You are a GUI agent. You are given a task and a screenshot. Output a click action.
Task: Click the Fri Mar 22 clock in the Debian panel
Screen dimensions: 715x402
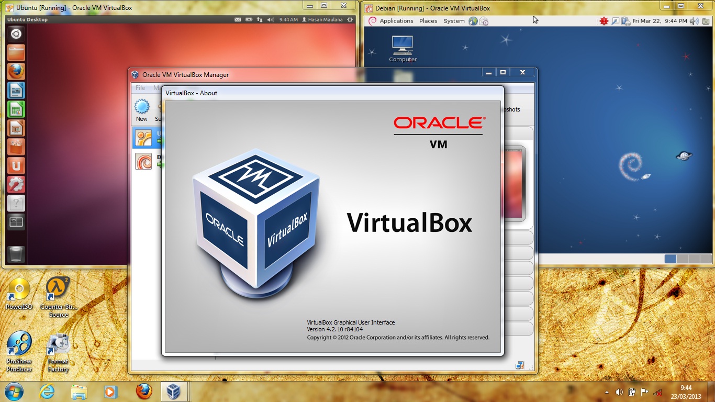pos(660,21)
